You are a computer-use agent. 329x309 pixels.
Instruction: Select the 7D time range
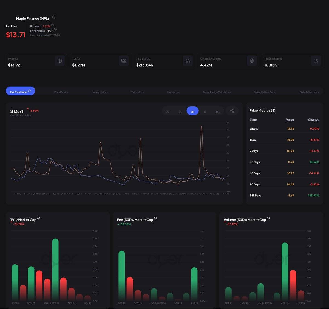click(x=168, y=112)
